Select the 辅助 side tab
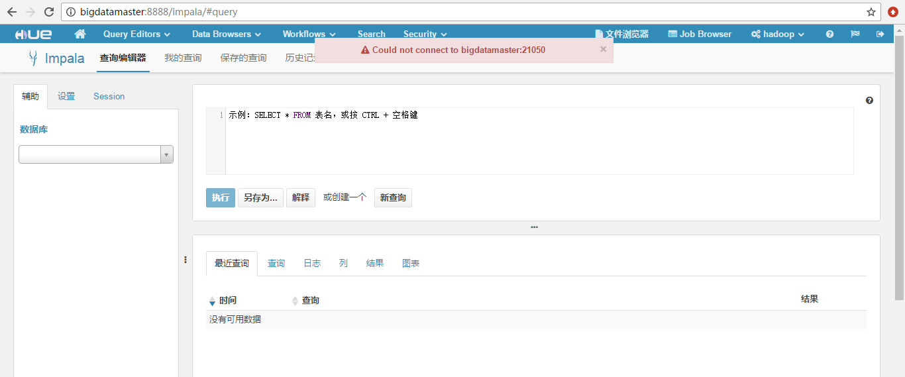The image size is (905, 377). point(30,96)
